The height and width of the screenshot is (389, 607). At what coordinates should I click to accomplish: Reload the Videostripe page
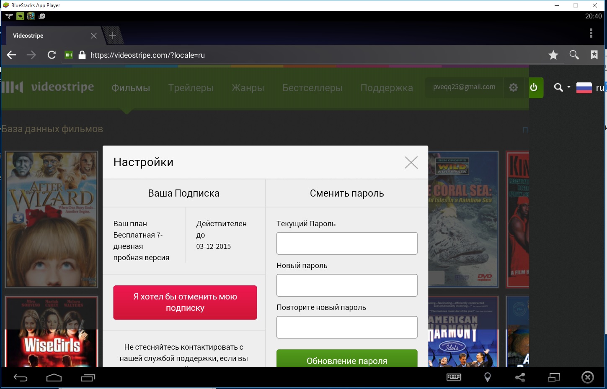[52, 55]
